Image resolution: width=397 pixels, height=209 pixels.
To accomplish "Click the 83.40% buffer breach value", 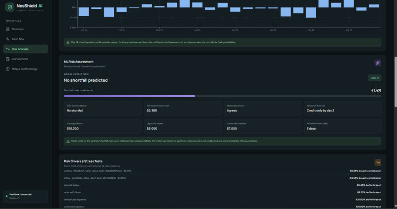I will point(369,185).
